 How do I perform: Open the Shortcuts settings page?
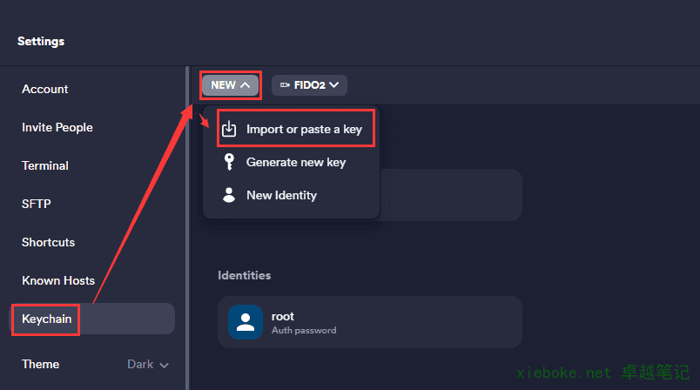coord(48,242)
